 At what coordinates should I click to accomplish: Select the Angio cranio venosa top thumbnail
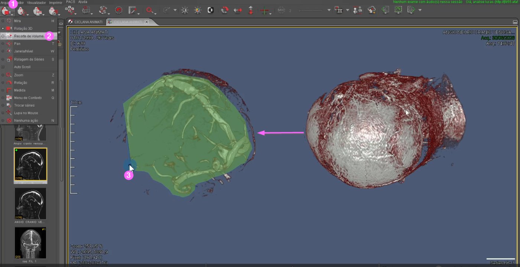coord(30,133)
